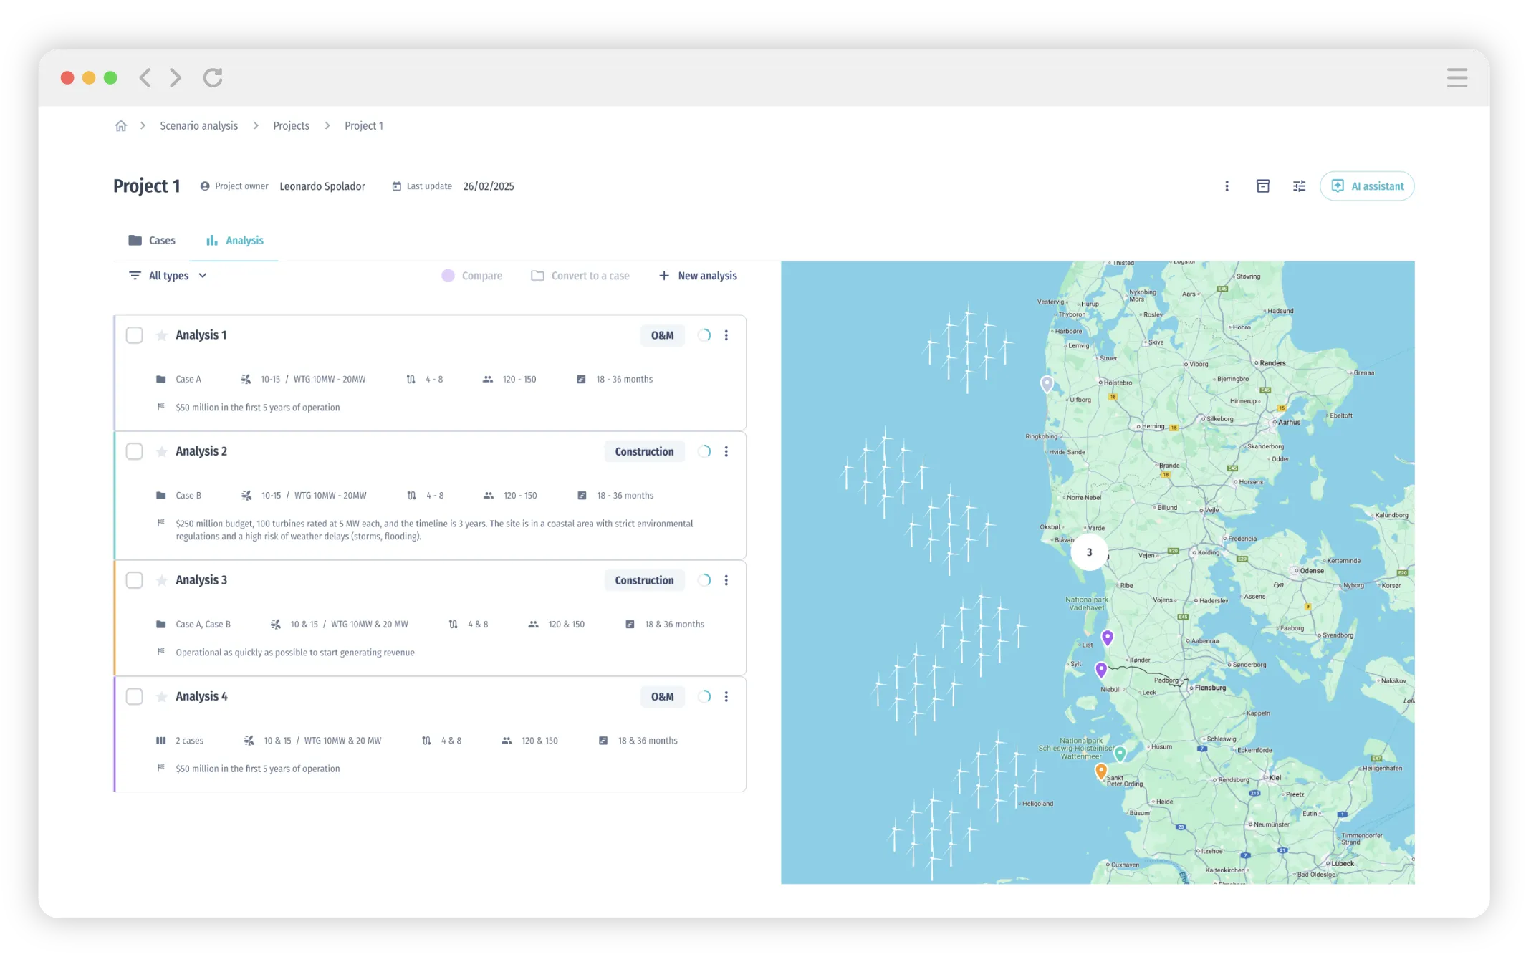Click the orange map pin marker
Viewport: 1526px width, 967px height.
[1100, 771]
